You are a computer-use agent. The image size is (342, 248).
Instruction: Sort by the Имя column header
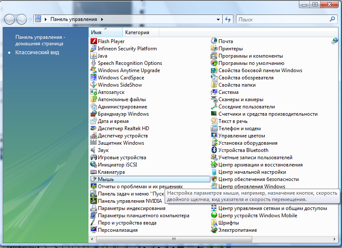click(106, 32)
